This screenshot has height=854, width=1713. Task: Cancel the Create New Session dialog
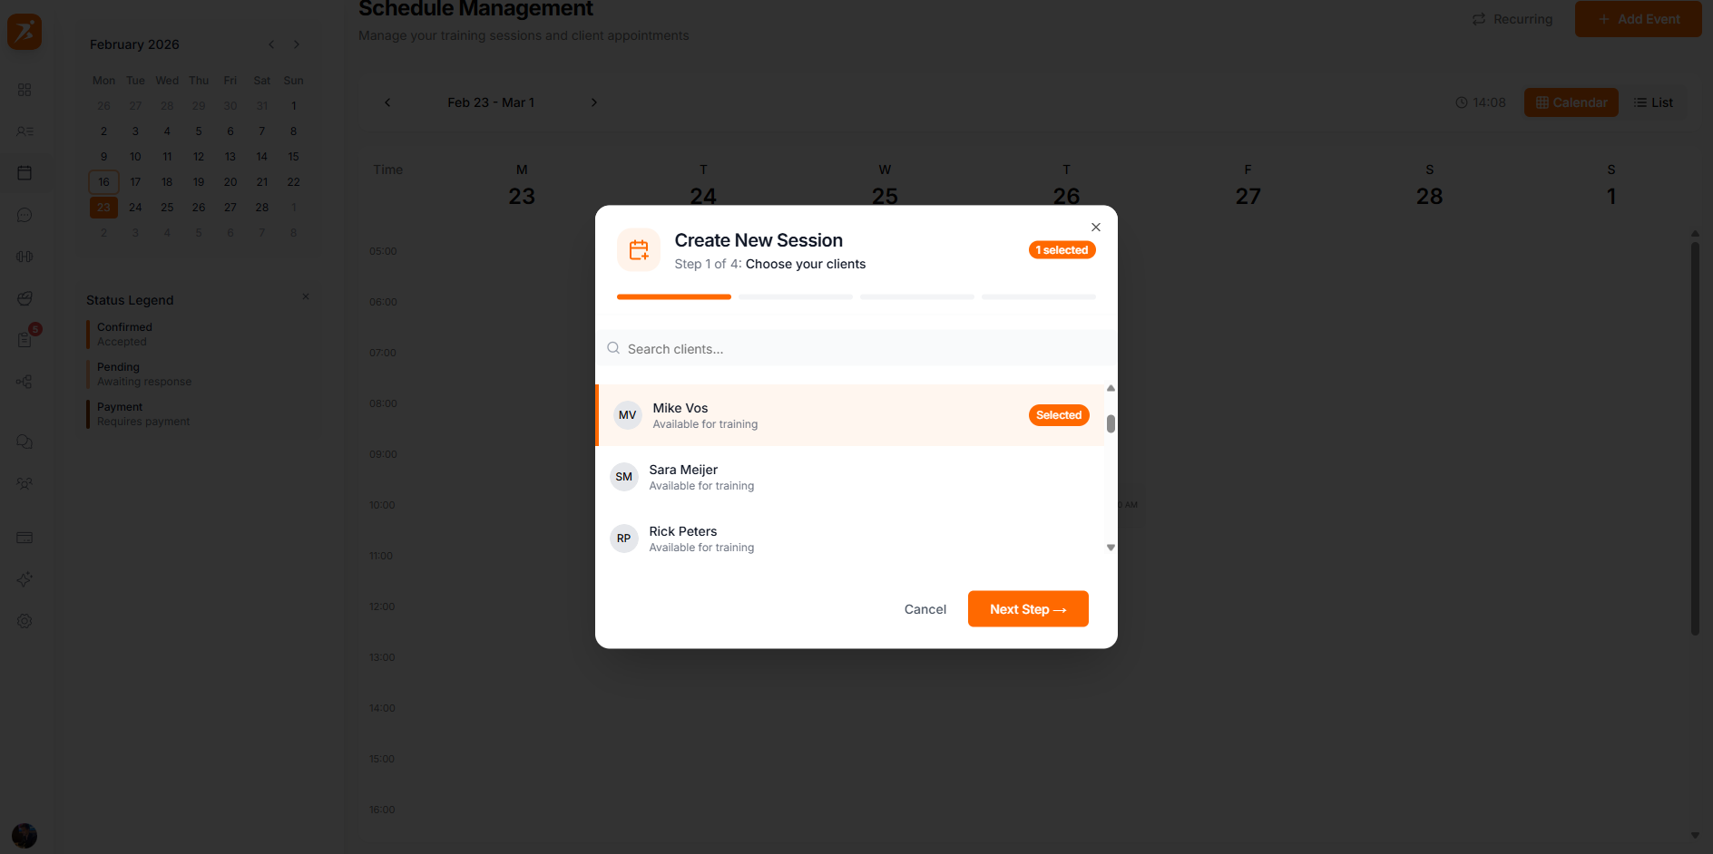click(x=925, y=608)
